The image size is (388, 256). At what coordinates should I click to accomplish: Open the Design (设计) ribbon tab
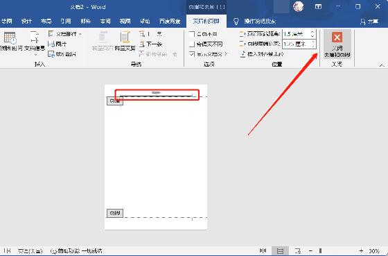(26, 22)
